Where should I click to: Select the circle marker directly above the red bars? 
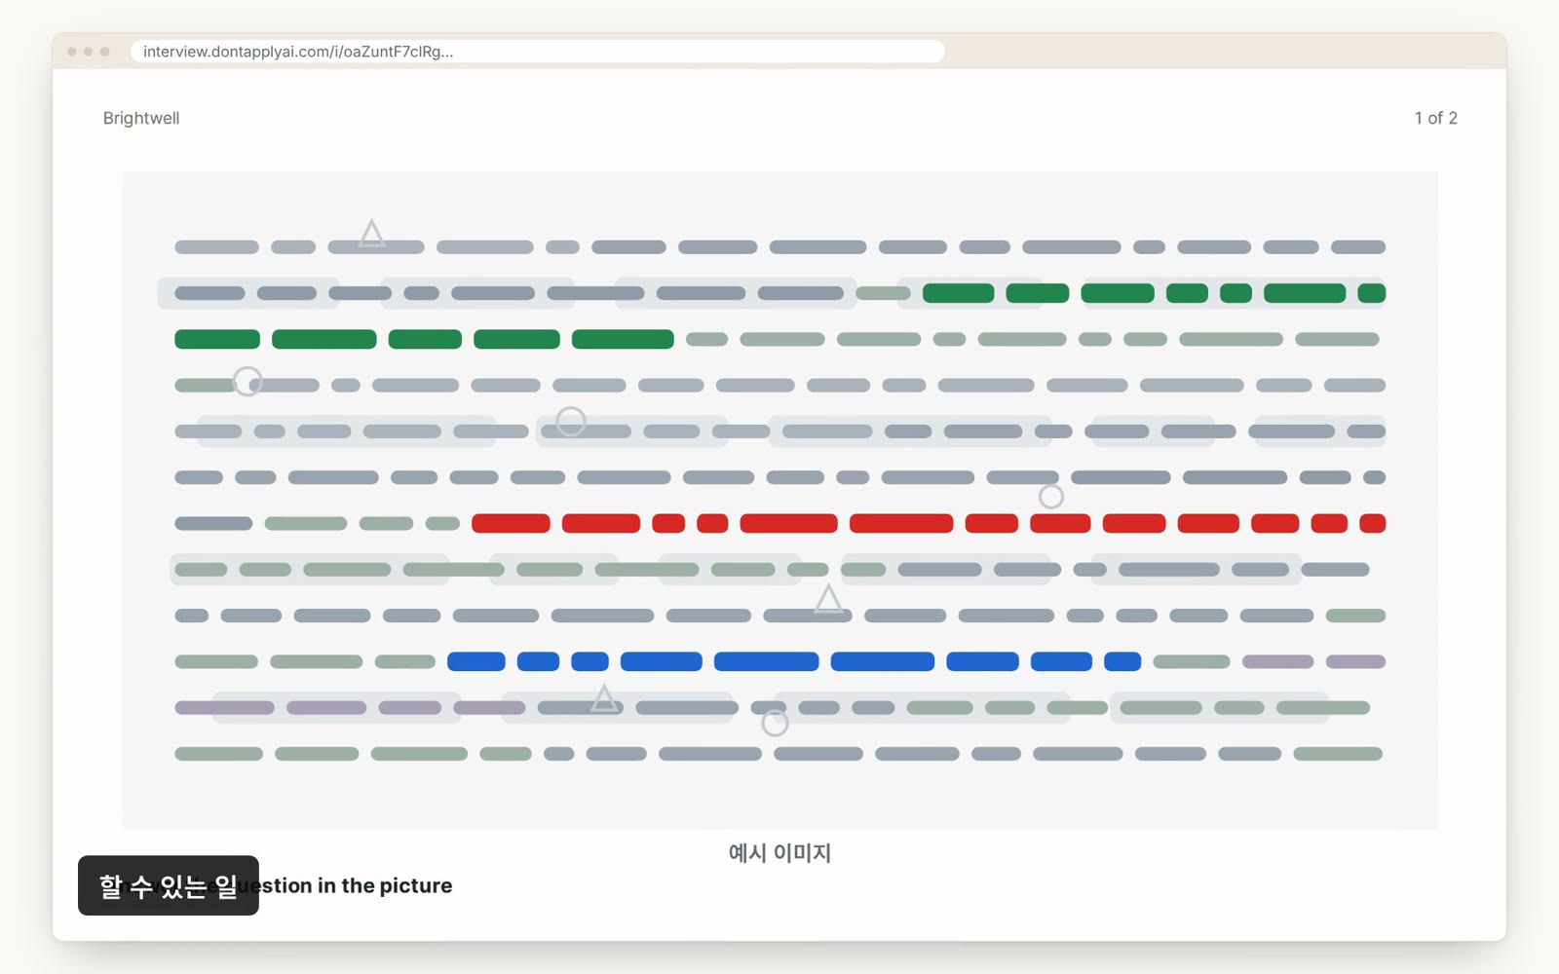coord(1050,497)
